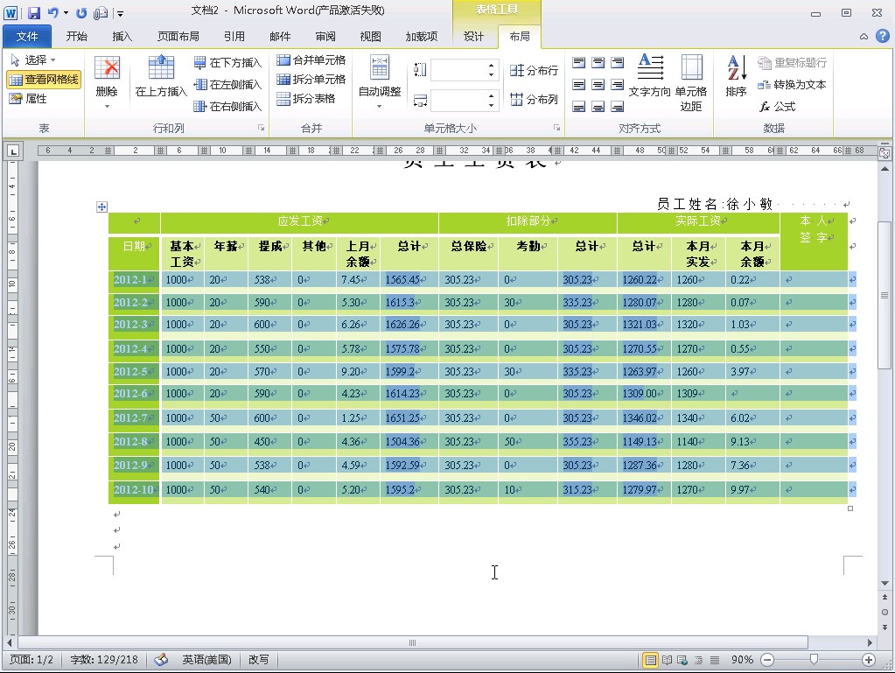Click 转换为文本 convert to text button
895x673 pixels.
tap(792, 85)
